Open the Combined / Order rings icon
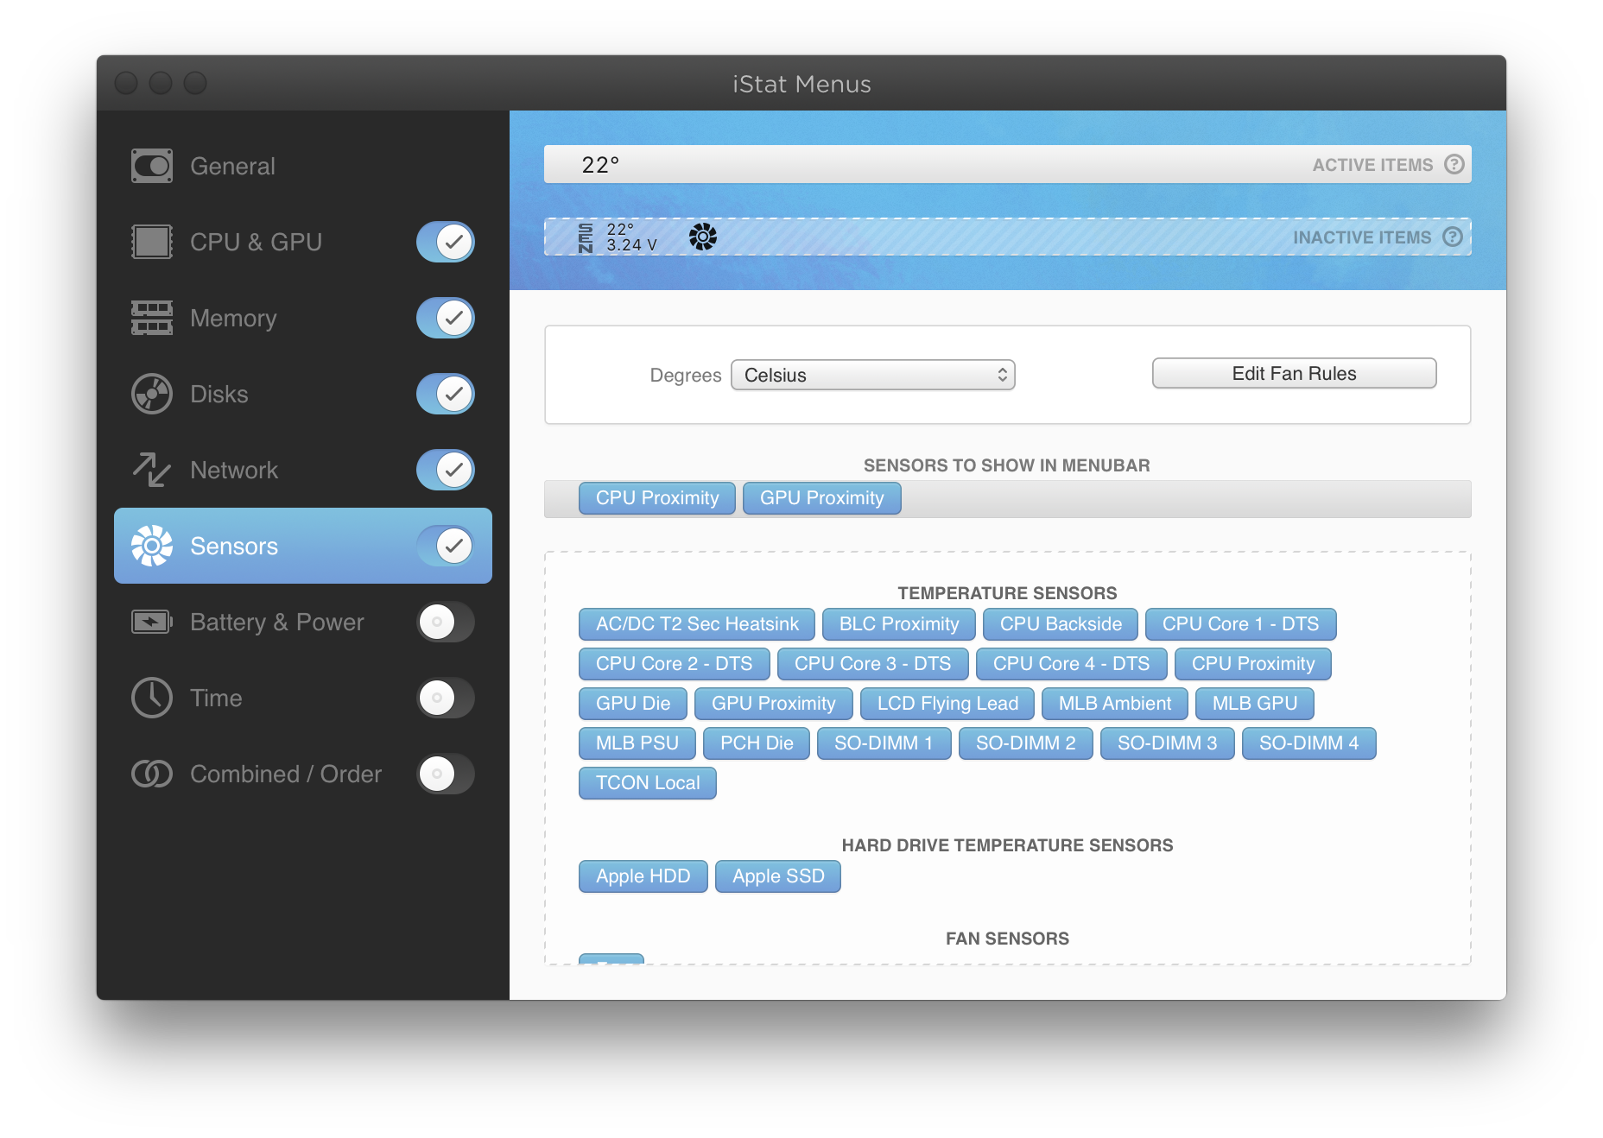 [152, 774]
